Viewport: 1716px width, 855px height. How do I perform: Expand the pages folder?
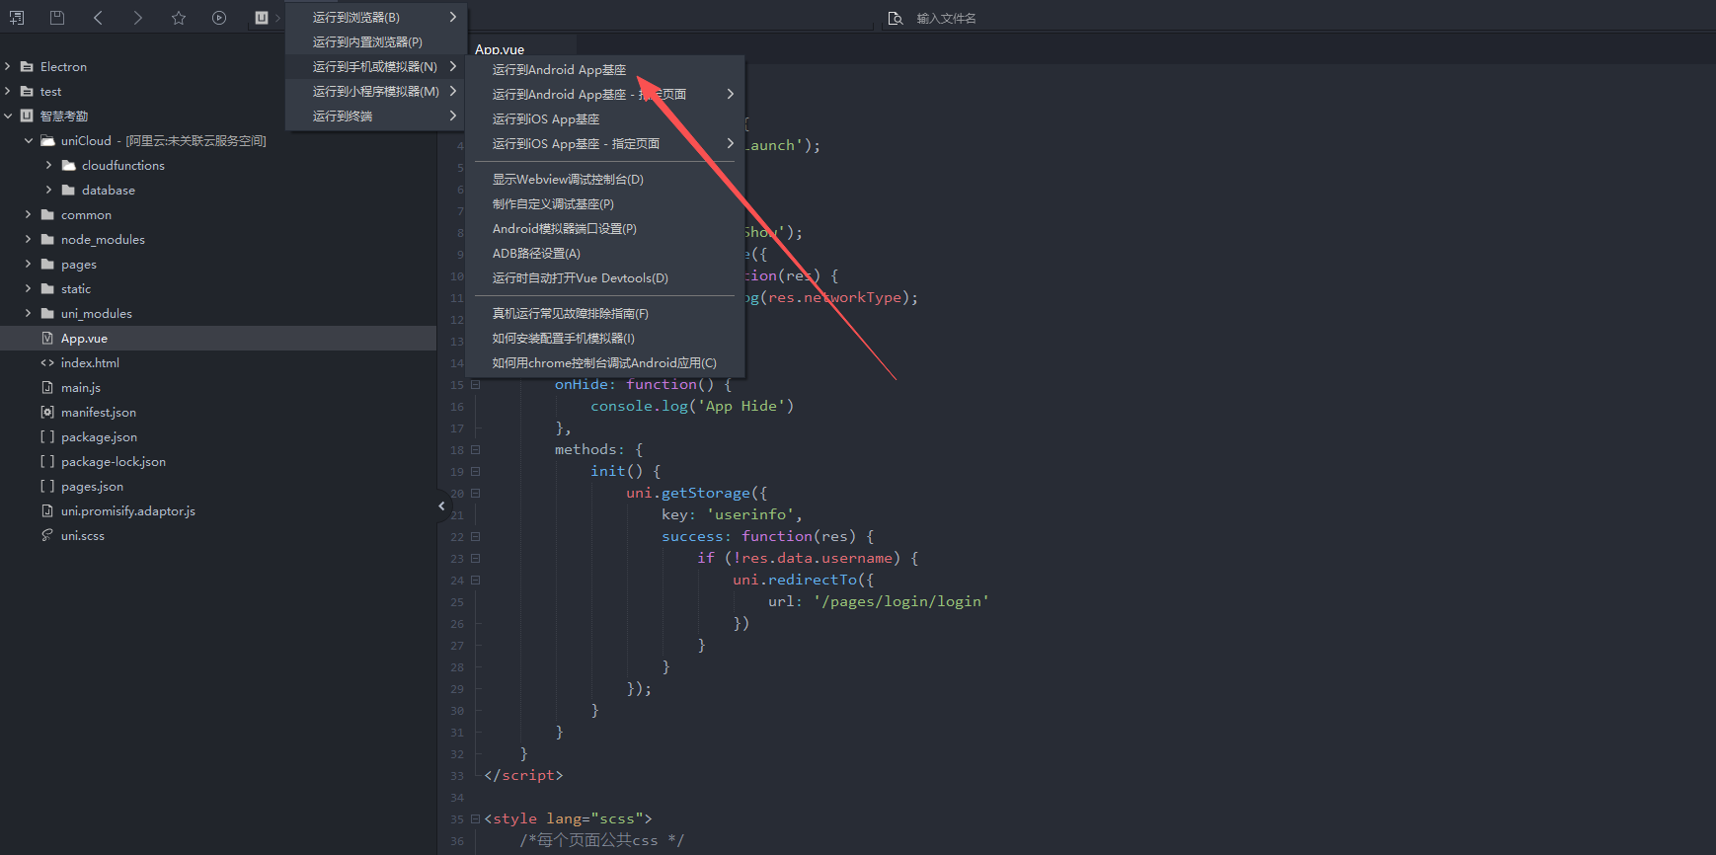[29, 265]
